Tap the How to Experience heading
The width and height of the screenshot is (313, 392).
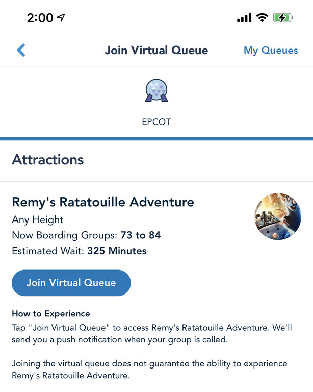coord(51,313)
